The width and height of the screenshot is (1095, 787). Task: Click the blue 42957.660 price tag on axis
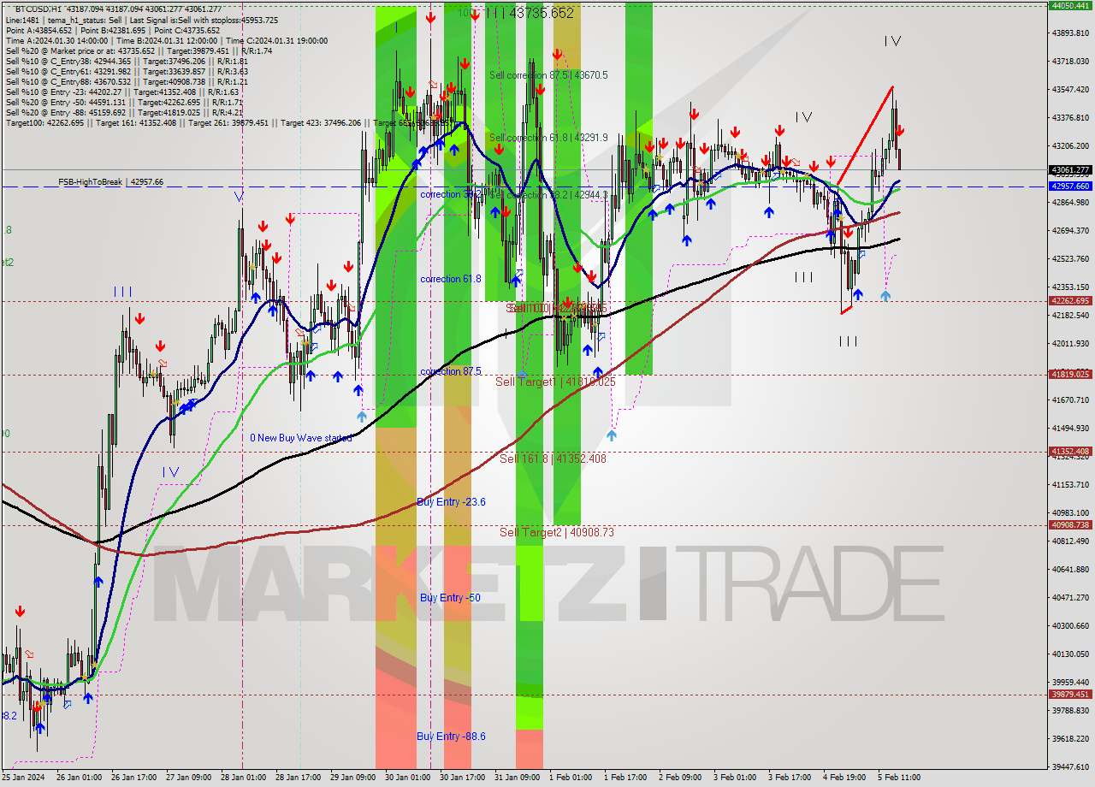coord(1070,186)
